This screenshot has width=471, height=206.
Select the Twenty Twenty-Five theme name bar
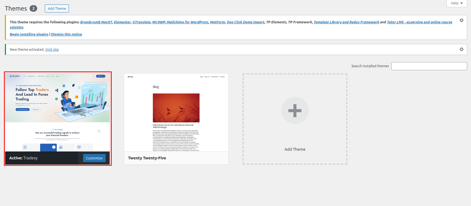coord(176,158)
